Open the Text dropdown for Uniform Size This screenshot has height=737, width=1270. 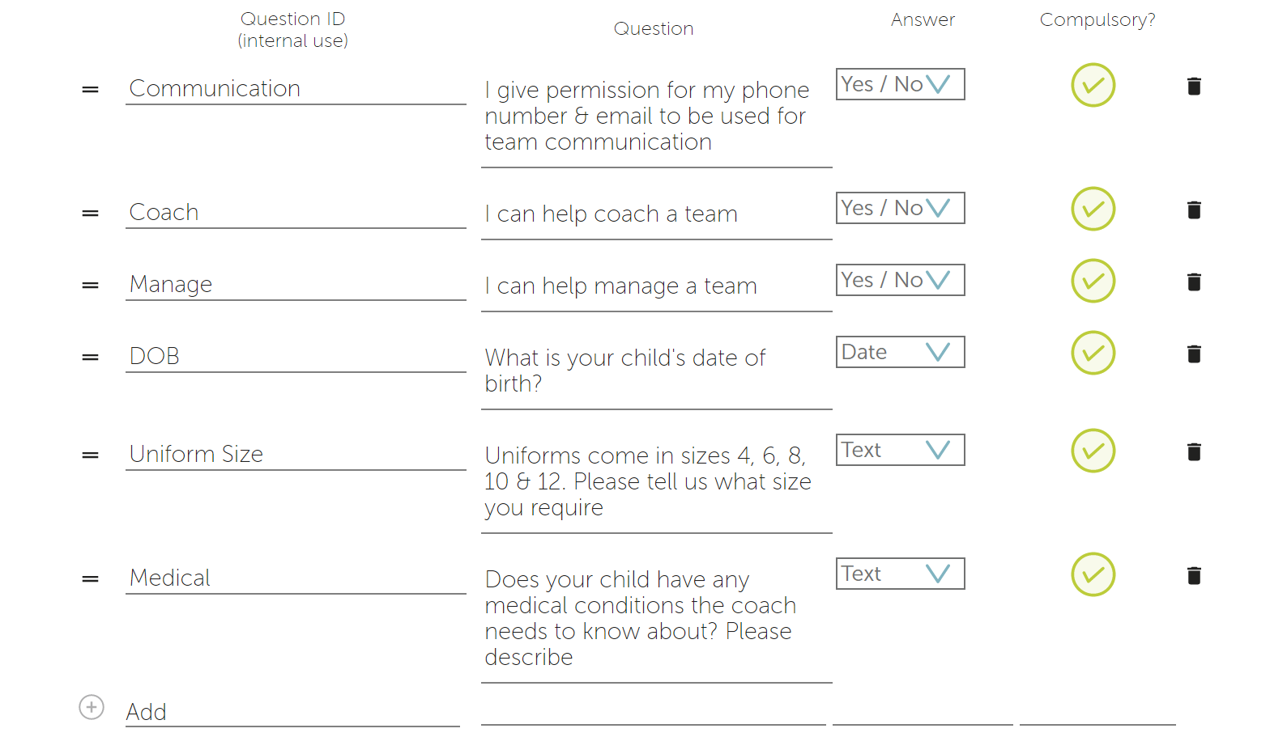(x=901, y=450)
